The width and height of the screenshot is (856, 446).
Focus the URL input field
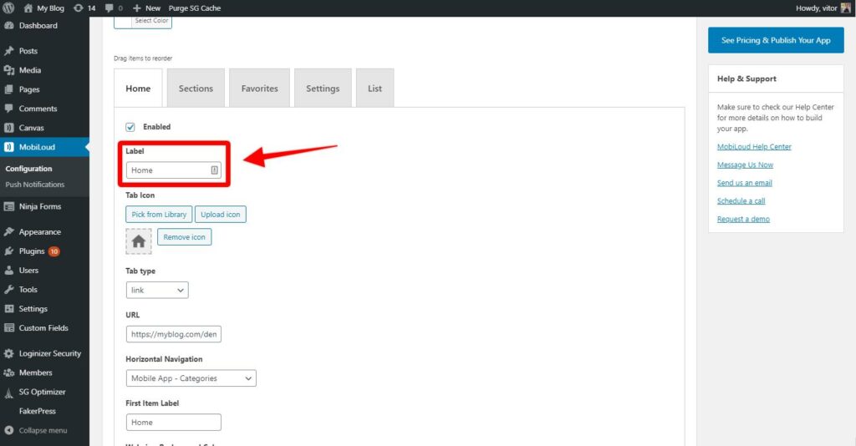tap(174, 334)
